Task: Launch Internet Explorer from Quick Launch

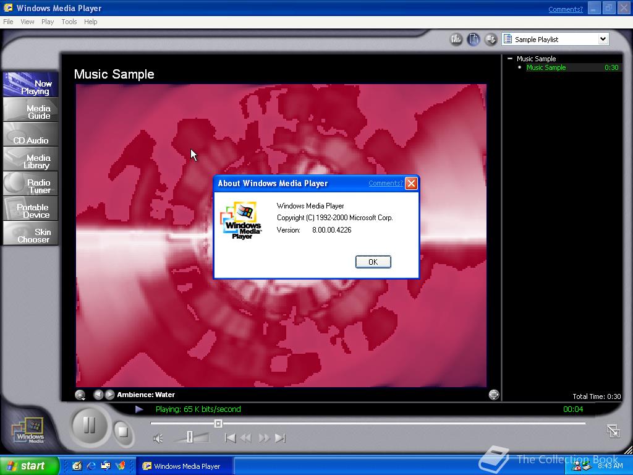Action: point(91,466)
